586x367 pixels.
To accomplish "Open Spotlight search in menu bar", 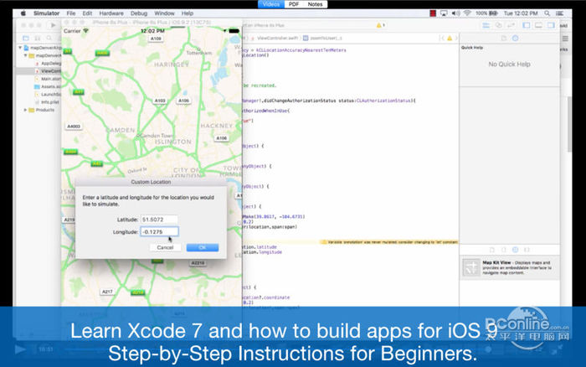I will (x=547, y=13).
